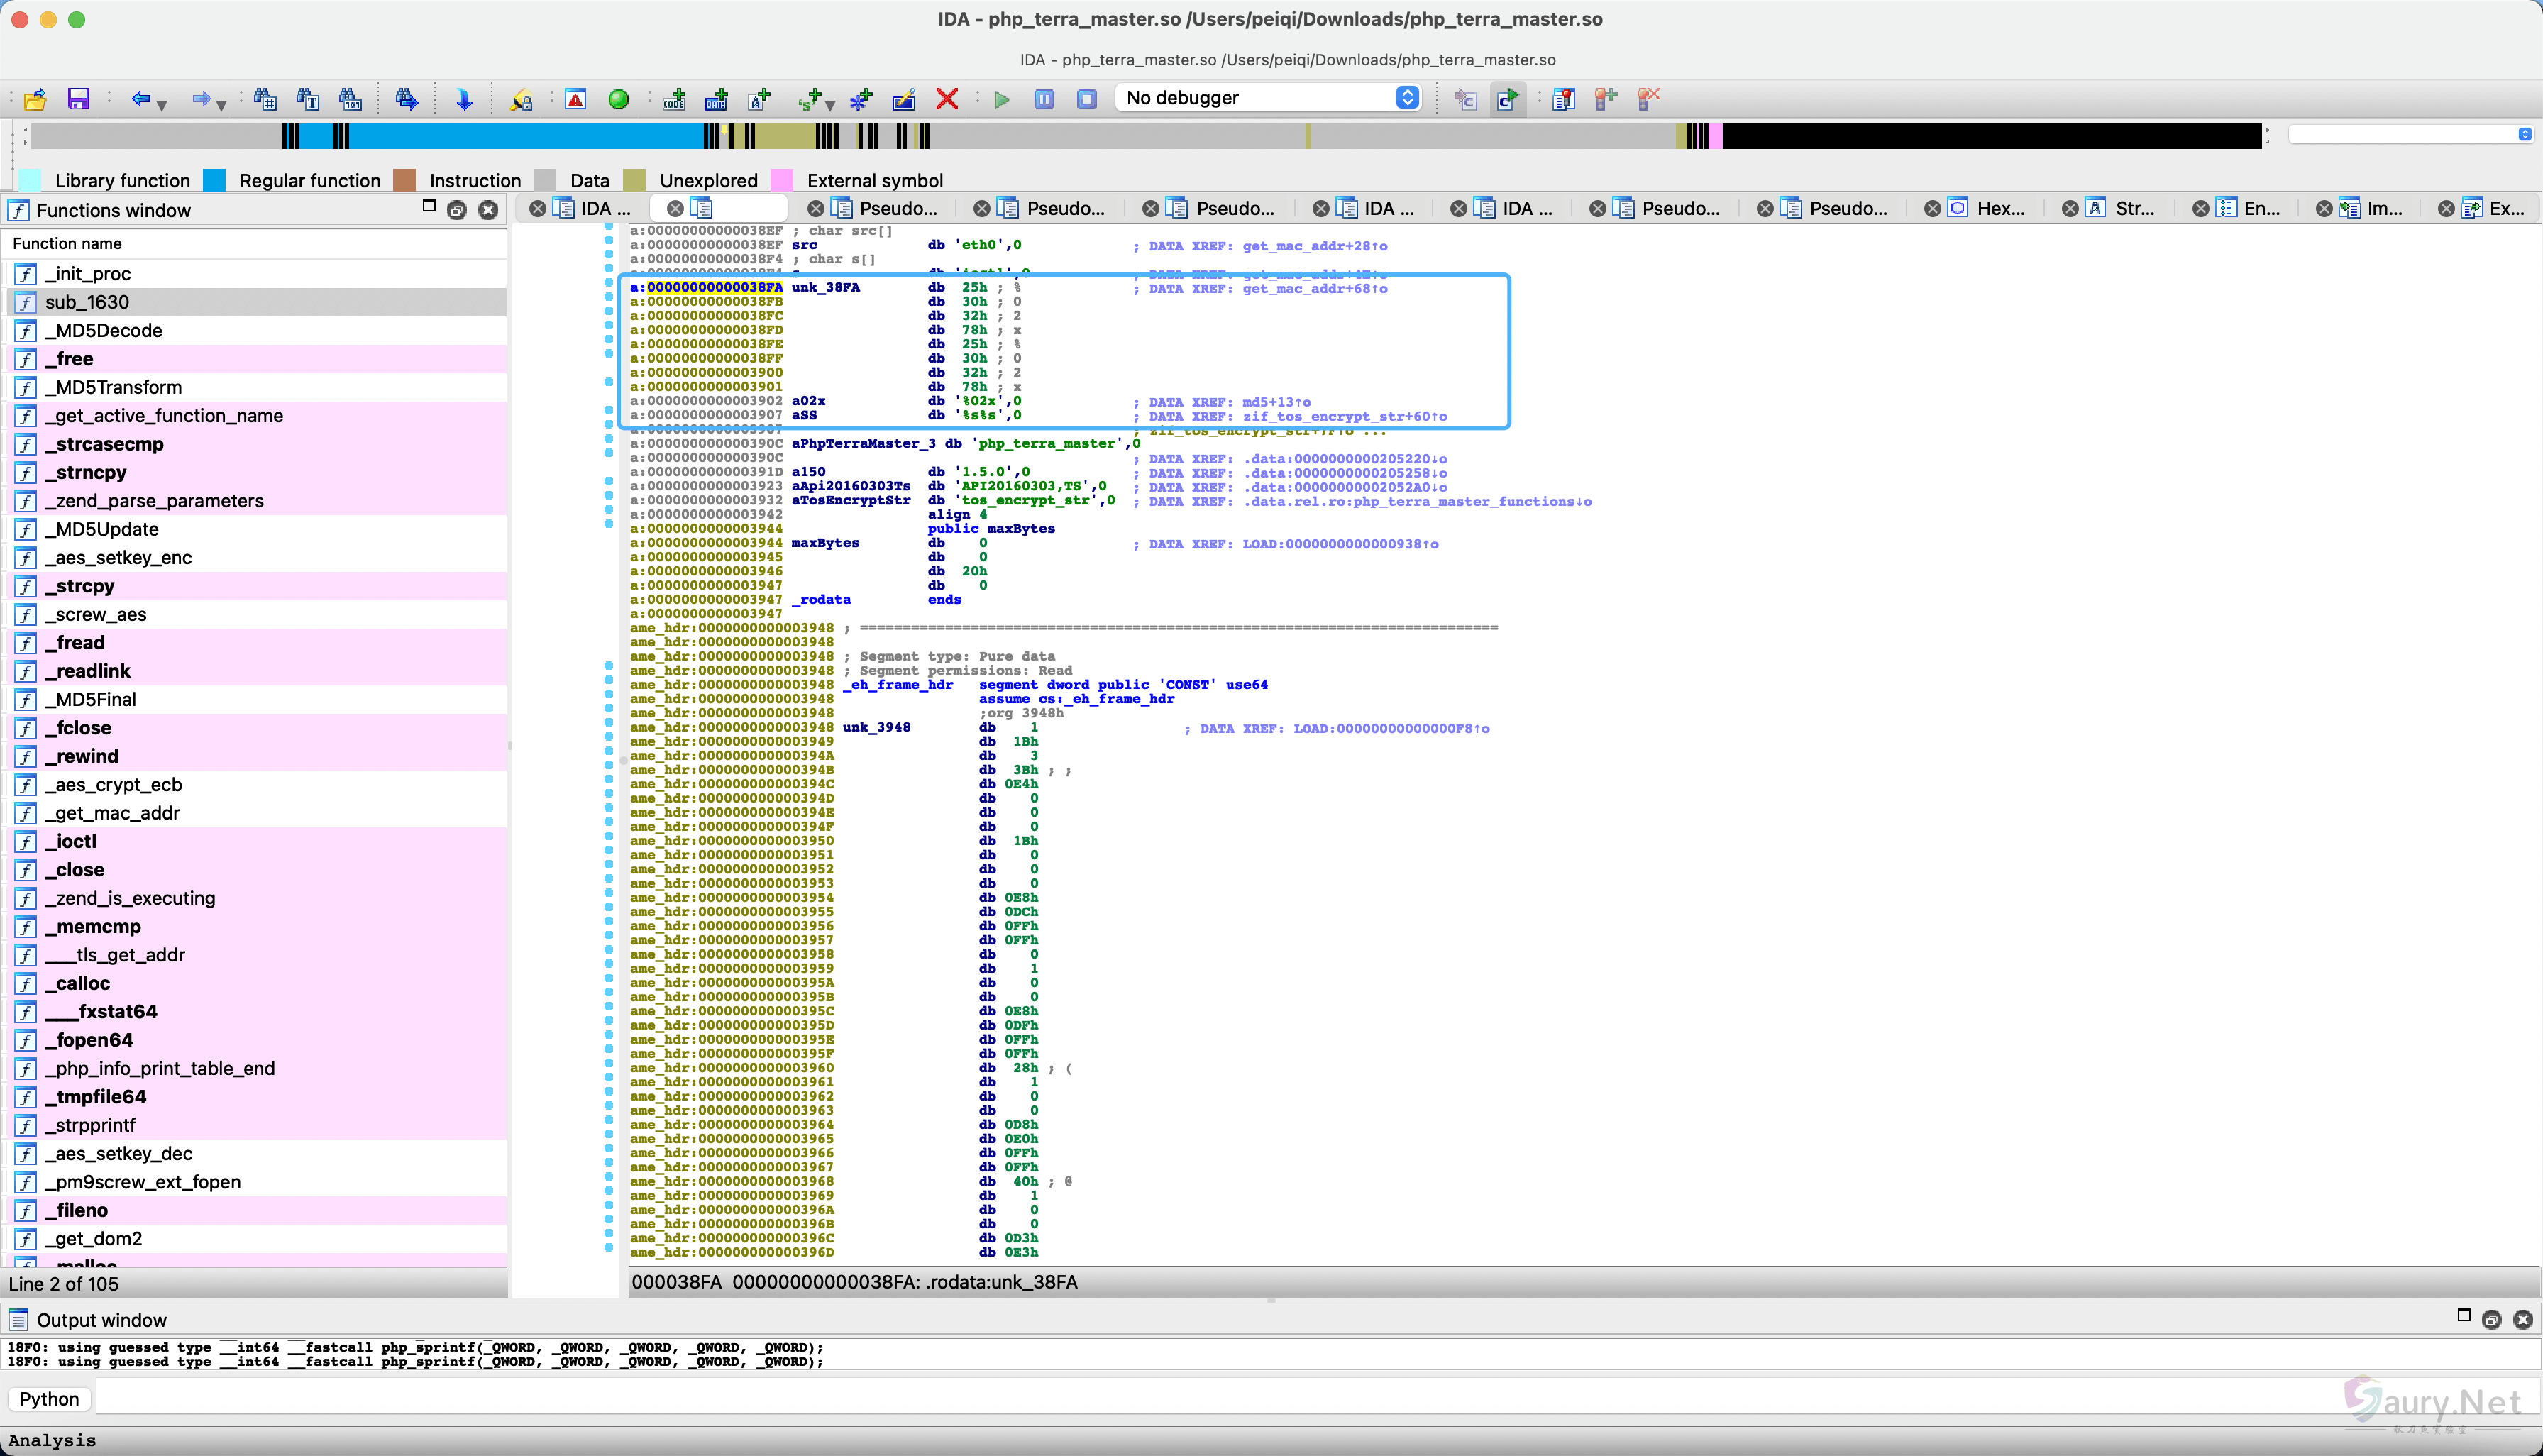
Task: Click the Python console button
Action: (x=49, y=1399)
